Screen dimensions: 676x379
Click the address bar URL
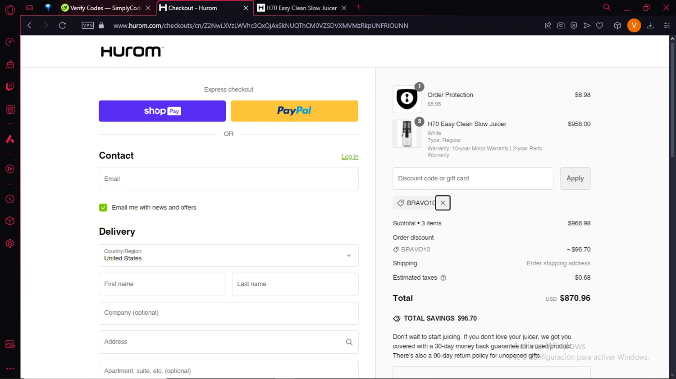pos(261,26)
